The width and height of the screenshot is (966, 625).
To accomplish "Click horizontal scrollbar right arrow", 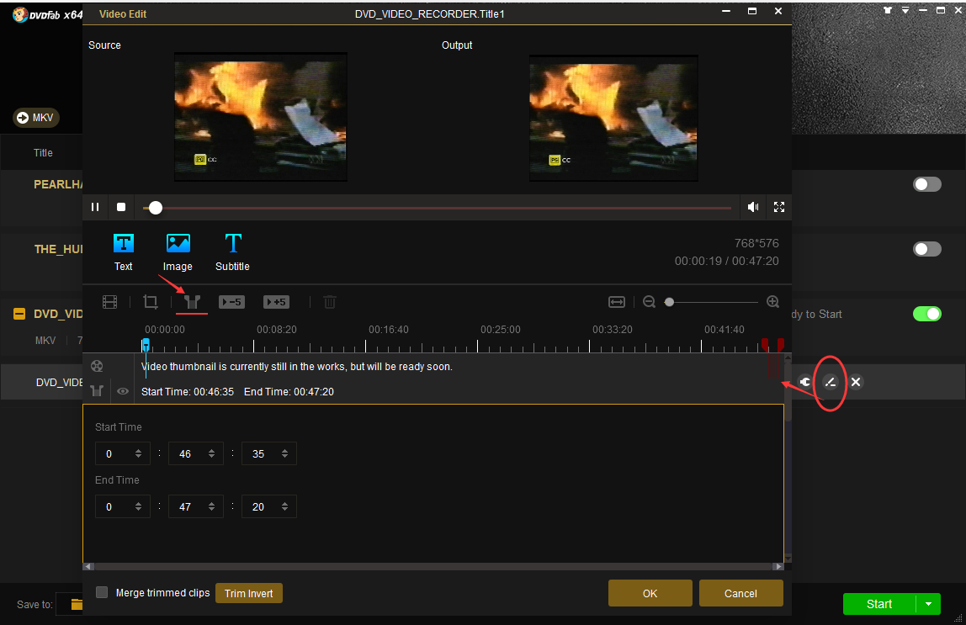I will pyautogui.click(x=778, y=566).
